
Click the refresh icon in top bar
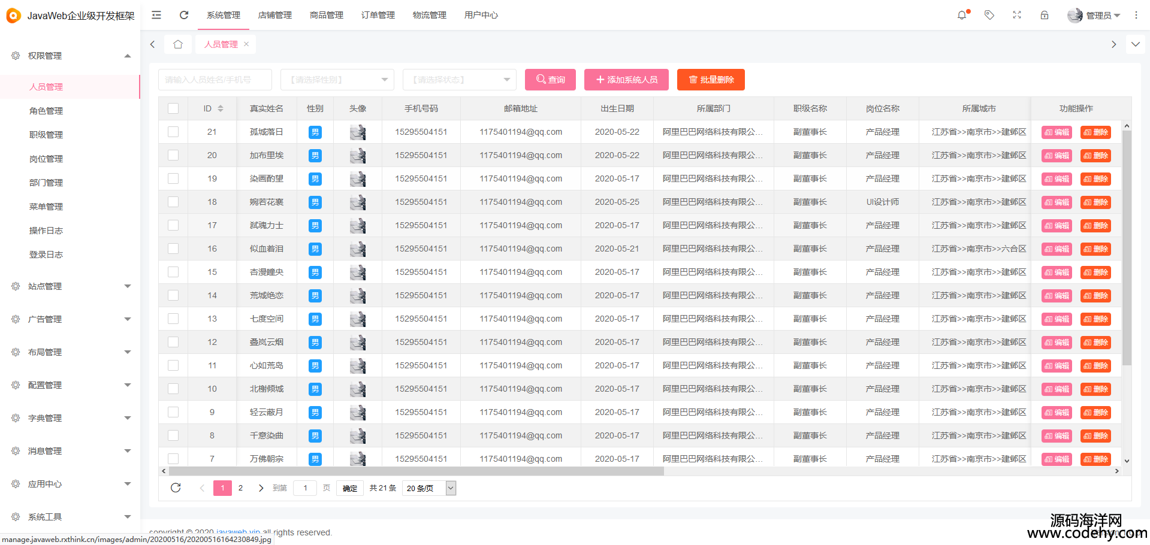(184, 15)
